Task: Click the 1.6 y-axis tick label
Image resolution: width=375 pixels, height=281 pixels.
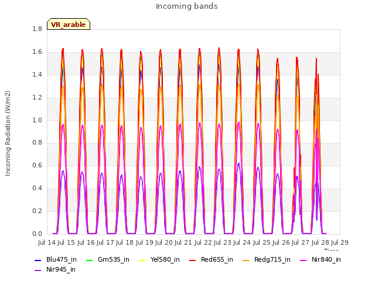Action: coord(37,52)
